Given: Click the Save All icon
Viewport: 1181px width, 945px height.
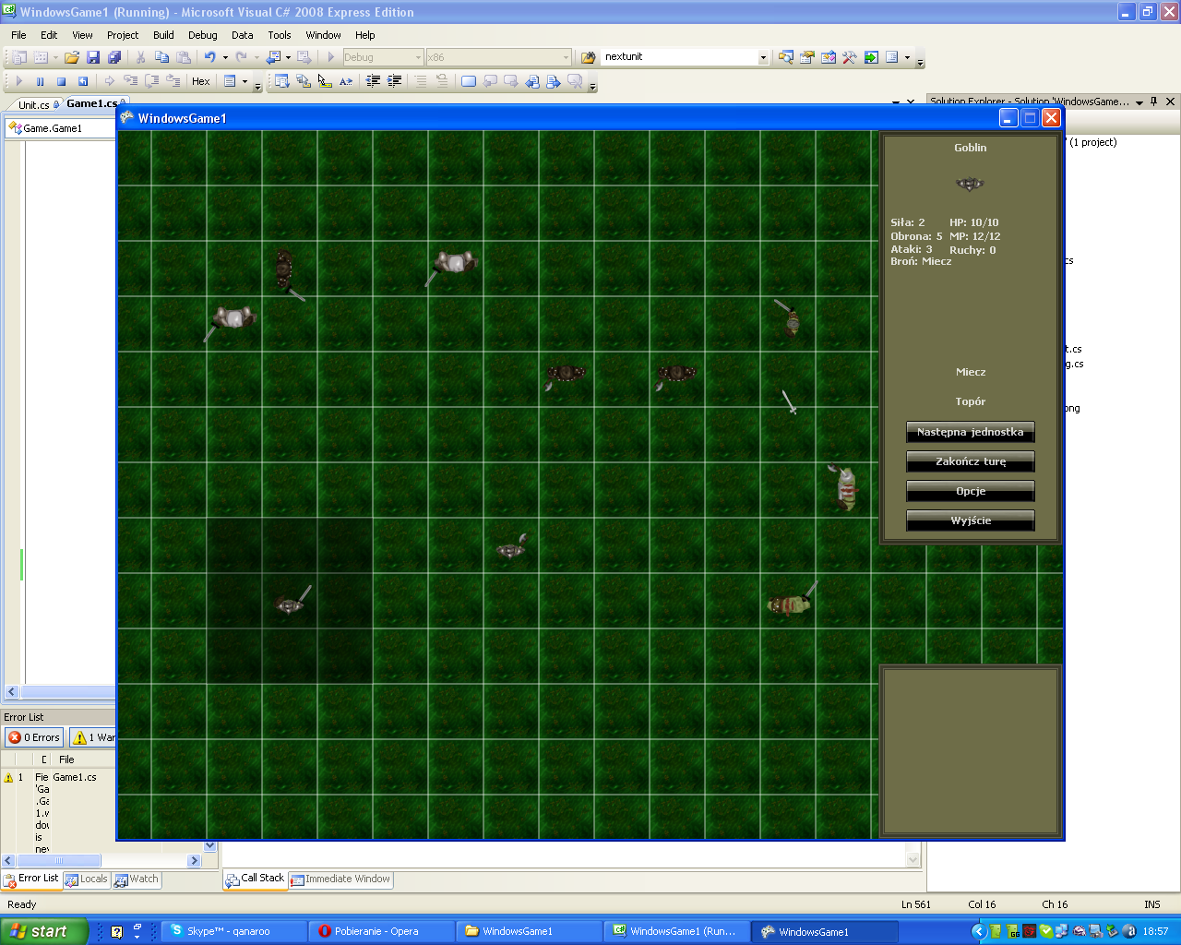Looking at the screenshot, I should [114, 57].
